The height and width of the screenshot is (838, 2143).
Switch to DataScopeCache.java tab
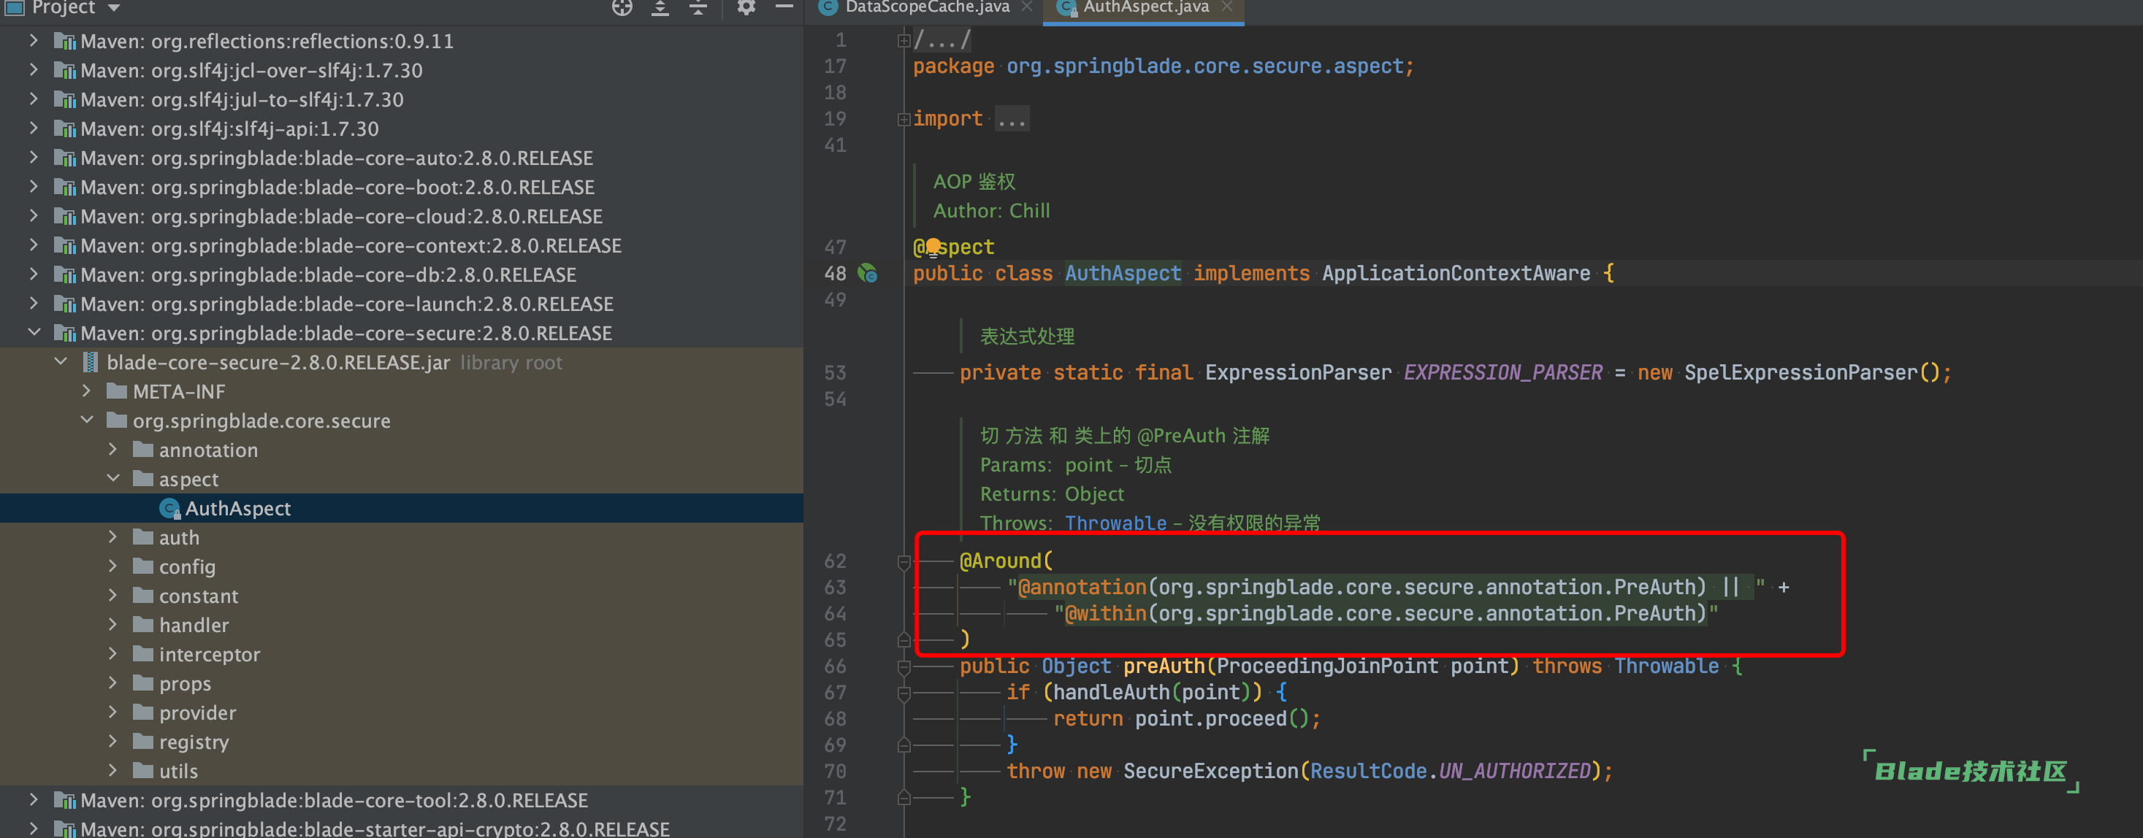(926, 7)
